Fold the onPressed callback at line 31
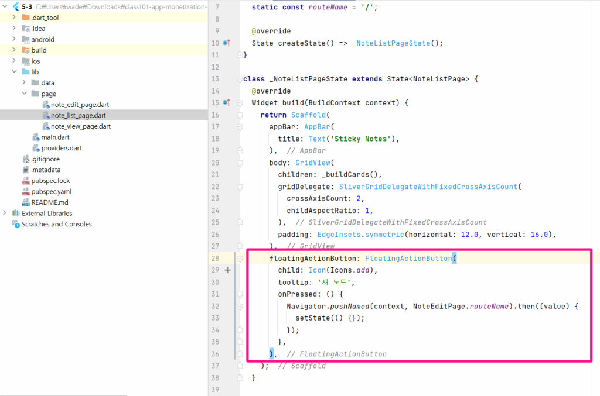This screenshot has height=396, width=600. point(240,294)
